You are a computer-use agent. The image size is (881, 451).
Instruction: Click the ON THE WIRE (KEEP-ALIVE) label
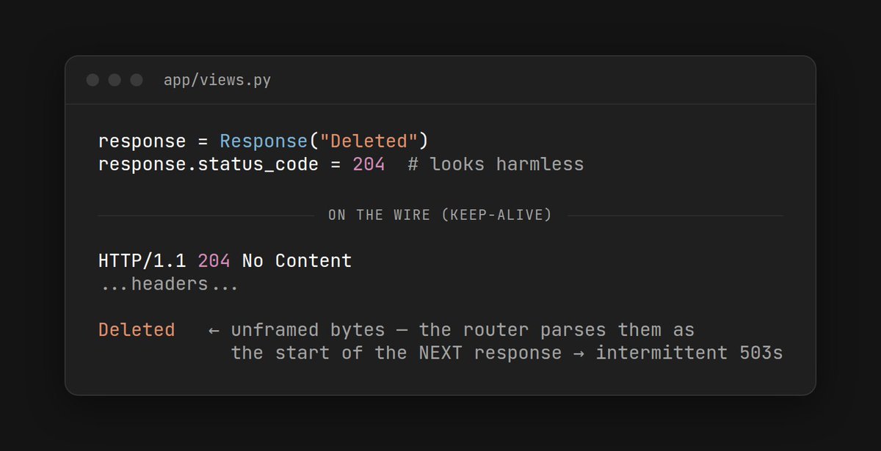coord(440,216)
